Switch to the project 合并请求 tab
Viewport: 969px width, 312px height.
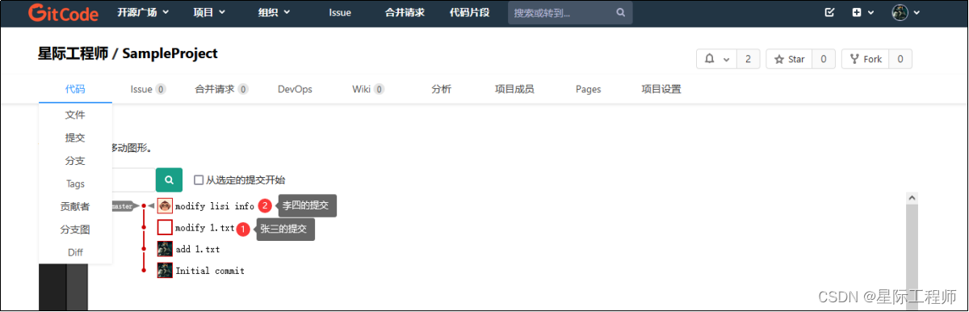[x=221, y=89]
